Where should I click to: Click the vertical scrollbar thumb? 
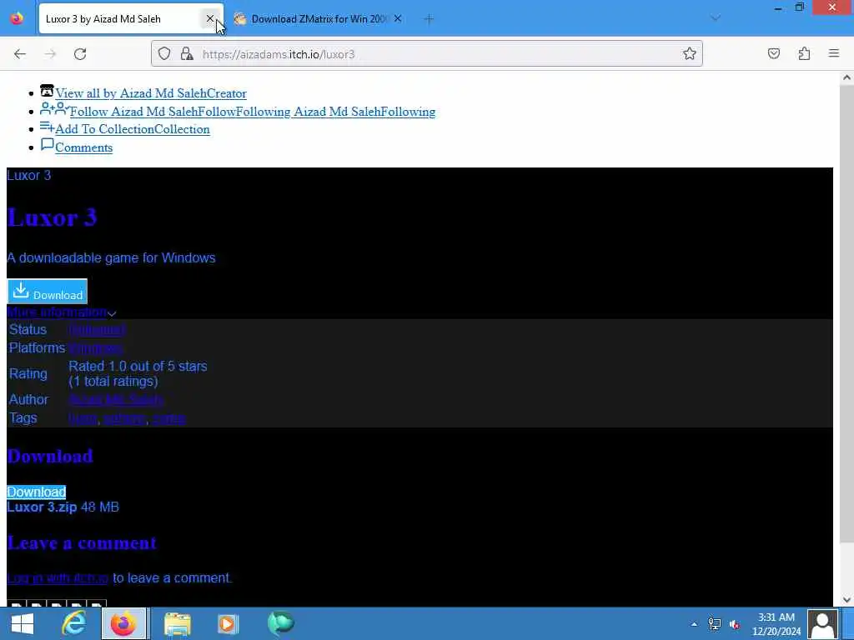click(x=846, y=313)
